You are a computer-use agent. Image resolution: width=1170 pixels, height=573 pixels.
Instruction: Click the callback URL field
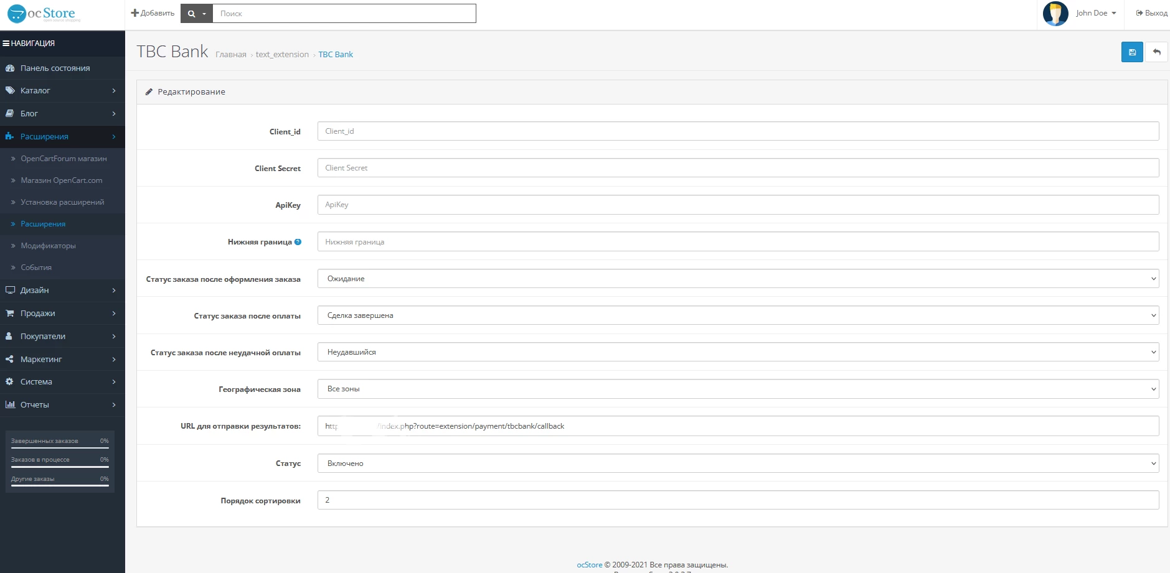click(x=738, y=426)
